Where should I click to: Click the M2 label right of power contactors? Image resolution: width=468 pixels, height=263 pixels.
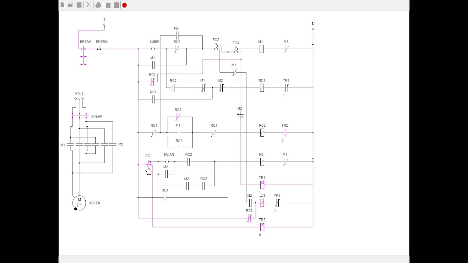[x=121, y=144]
